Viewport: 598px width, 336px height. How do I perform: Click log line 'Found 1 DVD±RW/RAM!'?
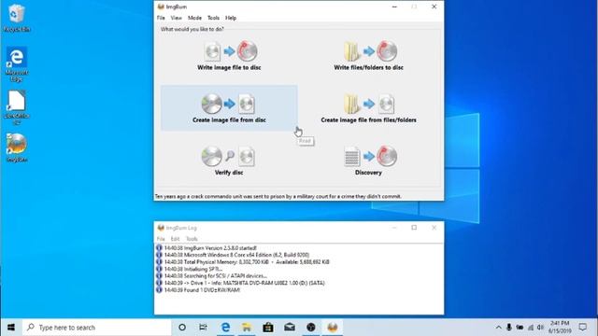tap(202, 290)
